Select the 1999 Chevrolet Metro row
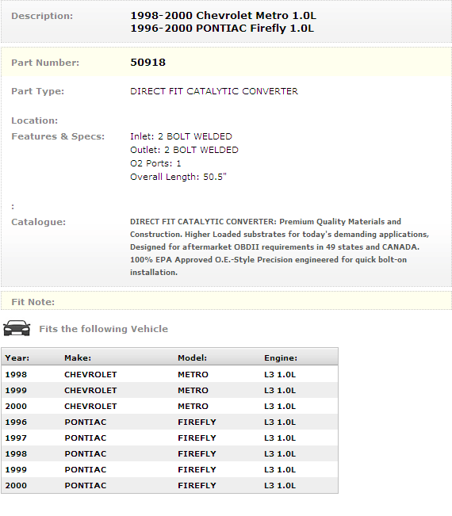 [170, 390]
